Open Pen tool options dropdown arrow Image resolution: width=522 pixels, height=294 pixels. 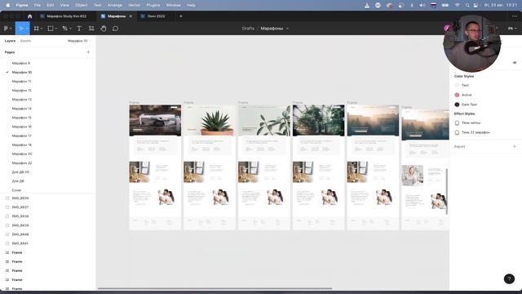(x=70, y=29)
